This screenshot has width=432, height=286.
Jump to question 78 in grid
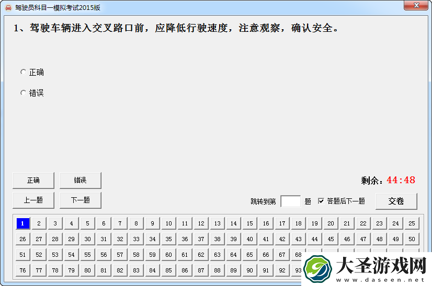(55, 270)
